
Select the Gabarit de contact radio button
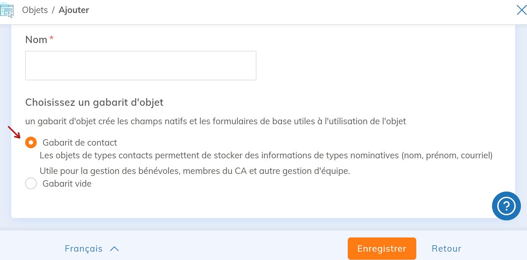31,142
